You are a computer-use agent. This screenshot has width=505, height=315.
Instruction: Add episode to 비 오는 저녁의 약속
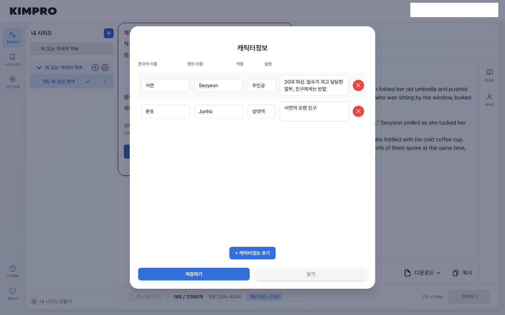coord(95,68)
